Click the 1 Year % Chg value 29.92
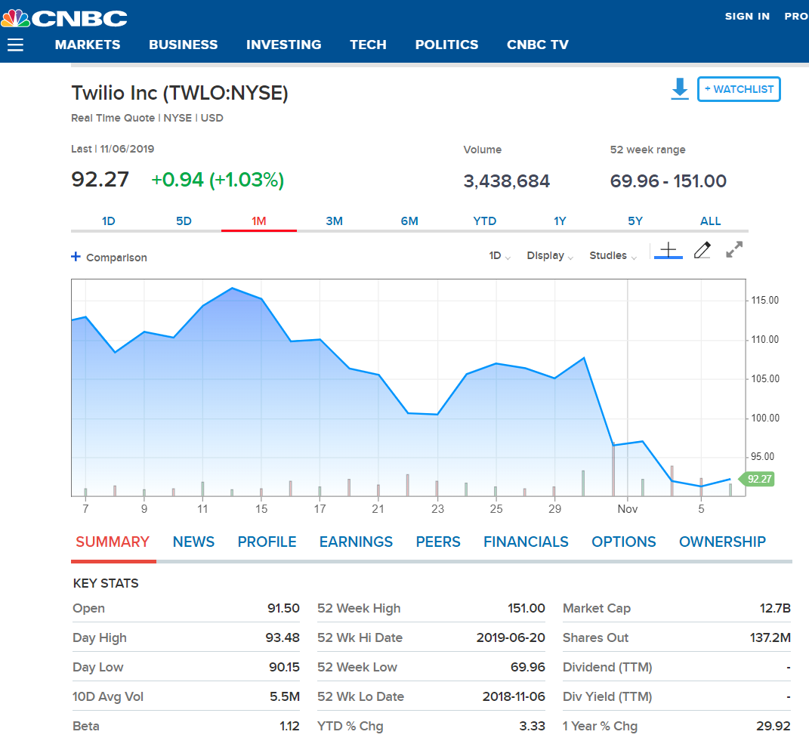Viewport: 809px width, 747px height. 773,726
